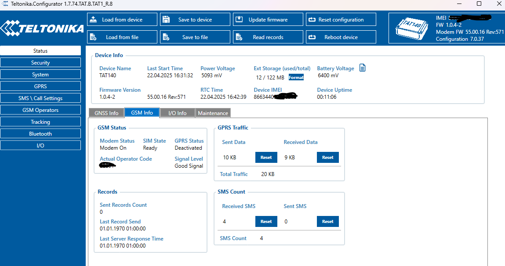Click the Save to device floppy icon
The image size is (505, 266).
point(166,20)
